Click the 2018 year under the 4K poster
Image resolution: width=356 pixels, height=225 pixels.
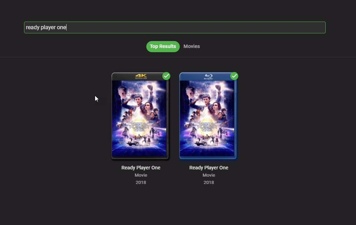141,183
